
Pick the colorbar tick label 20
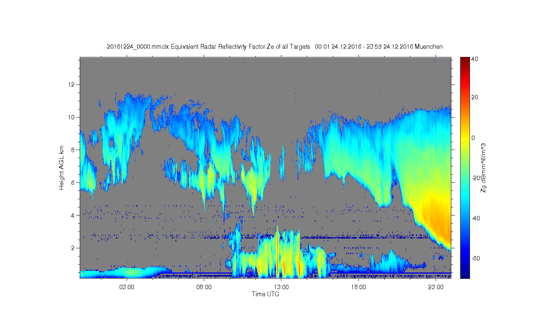coord(475,98)
